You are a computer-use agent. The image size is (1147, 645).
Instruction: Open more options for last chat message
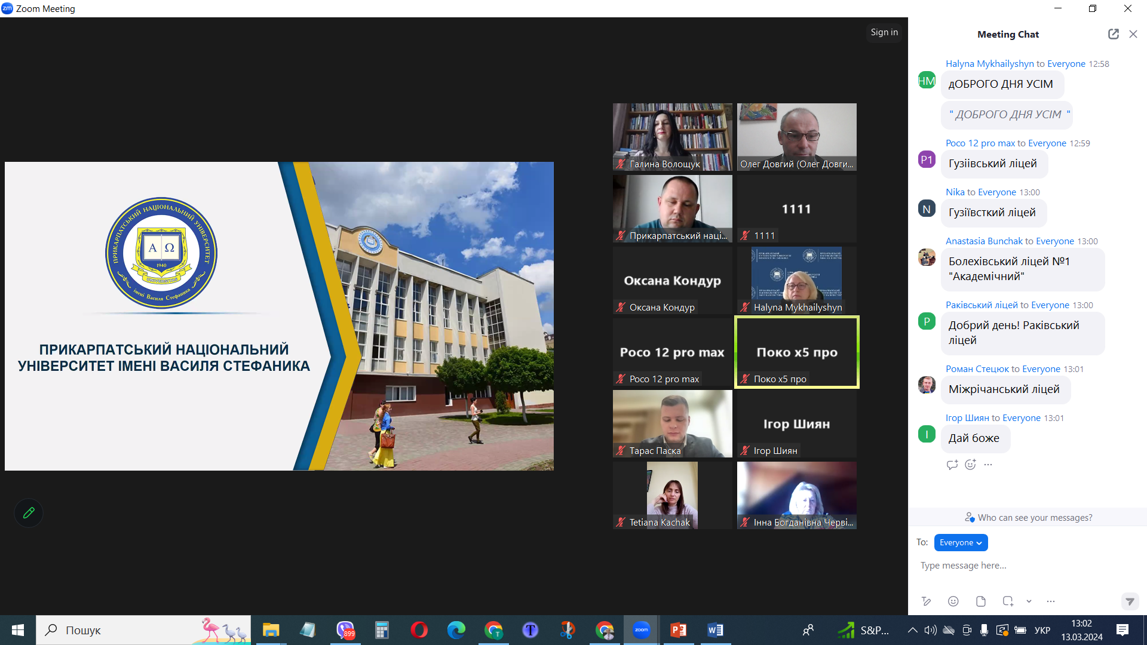coord(988,465)
